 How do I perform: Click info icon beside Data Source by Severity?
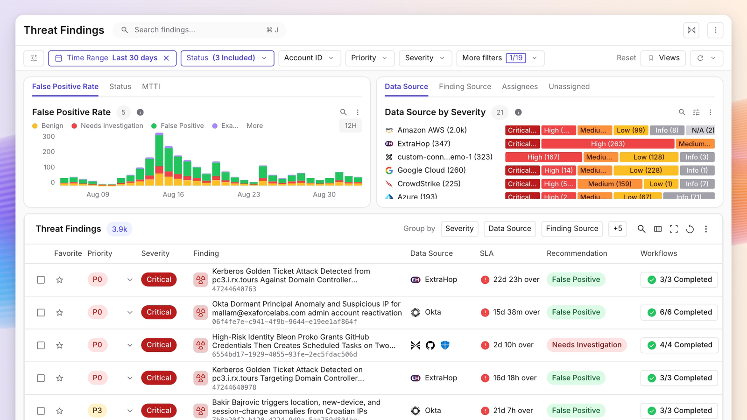coord(518,112)
